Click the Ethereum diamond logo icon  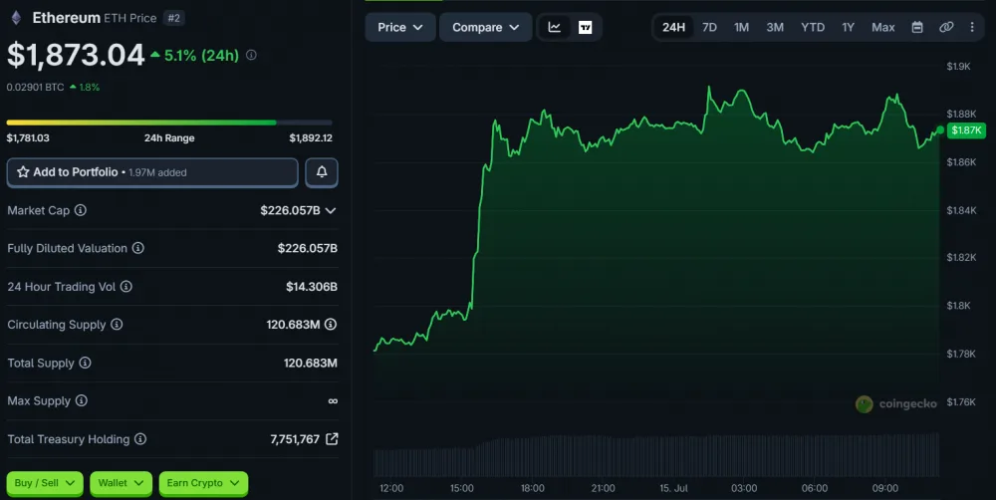tap(16, 18)
